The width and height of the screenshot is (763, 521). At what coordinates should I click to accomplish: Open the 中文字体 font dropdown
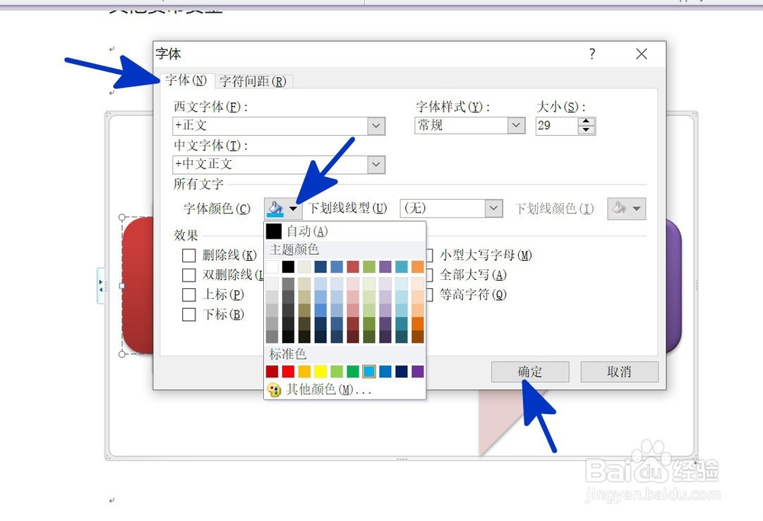click(375, 164)
